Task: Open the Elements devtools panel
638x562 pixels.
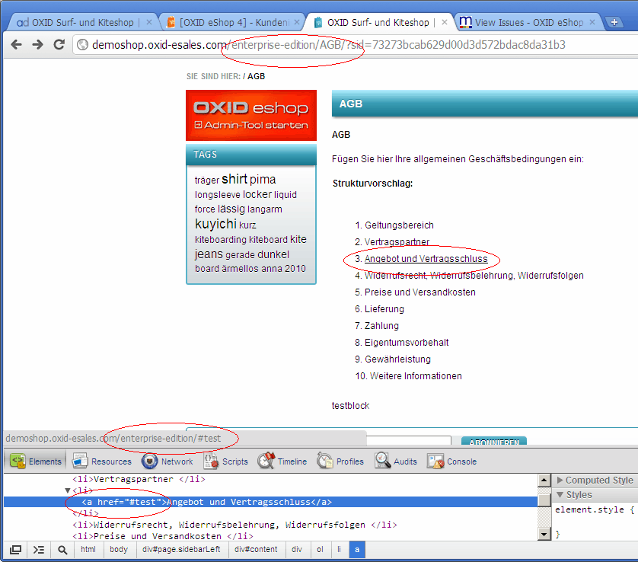Action: tap(36, 461)
